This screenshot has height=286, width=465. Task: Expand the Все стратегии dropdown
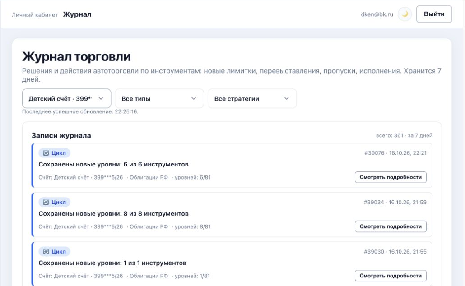tap(252, 98)
